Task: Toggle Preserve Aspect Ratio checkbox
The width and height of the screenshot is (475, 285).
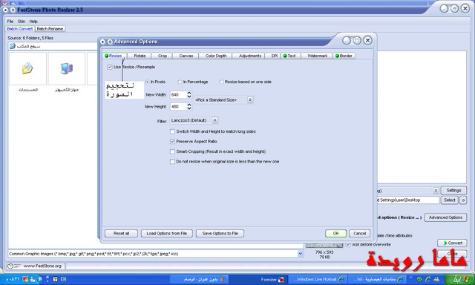Action: (172, 142)
